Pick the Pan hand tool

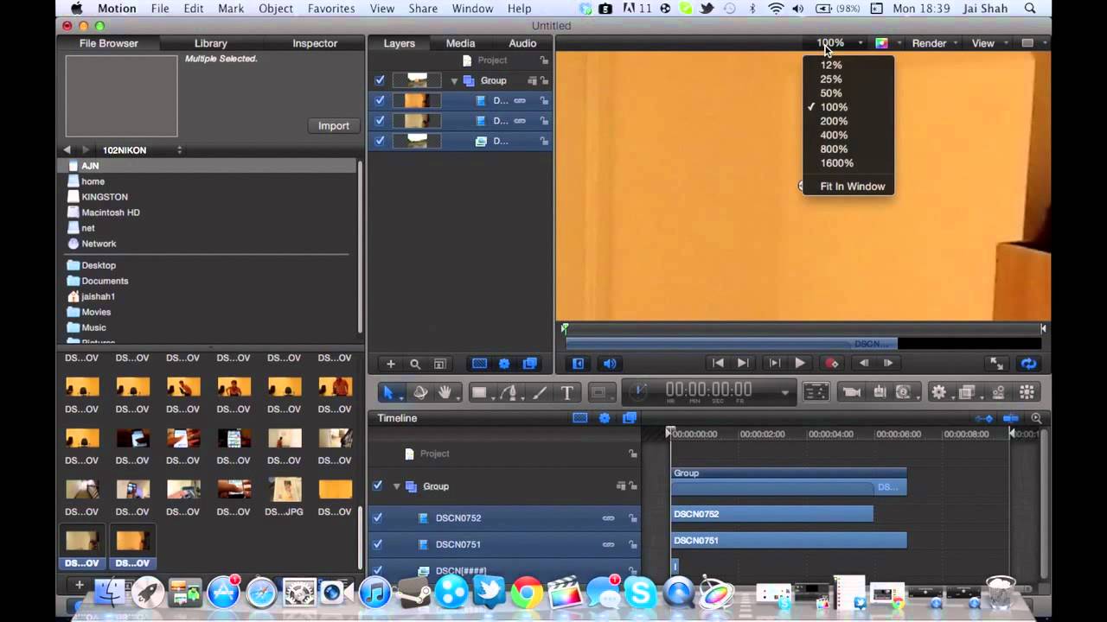coord(445,392)
